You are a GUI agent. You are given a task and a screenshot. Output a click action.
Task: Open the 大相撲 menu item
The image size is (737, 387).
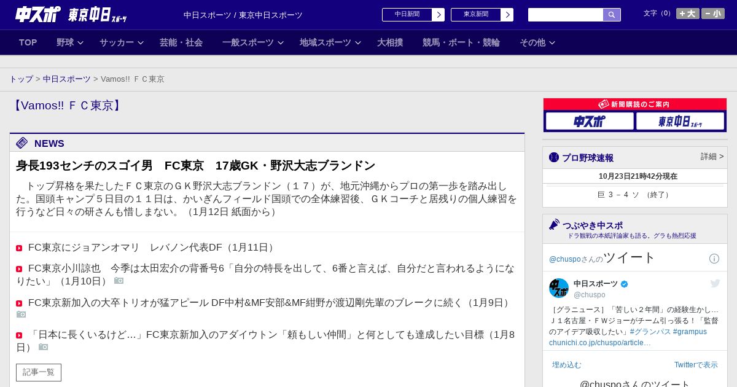click(x=390, y=42)
